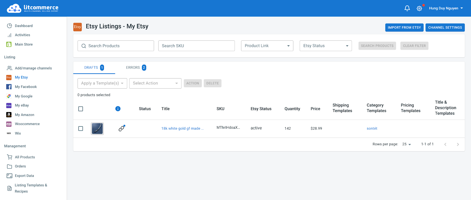This screenshot has height=200, width=471.
Task: Open Dashboard in the sidebar
Action: click(x=24, y=26)
